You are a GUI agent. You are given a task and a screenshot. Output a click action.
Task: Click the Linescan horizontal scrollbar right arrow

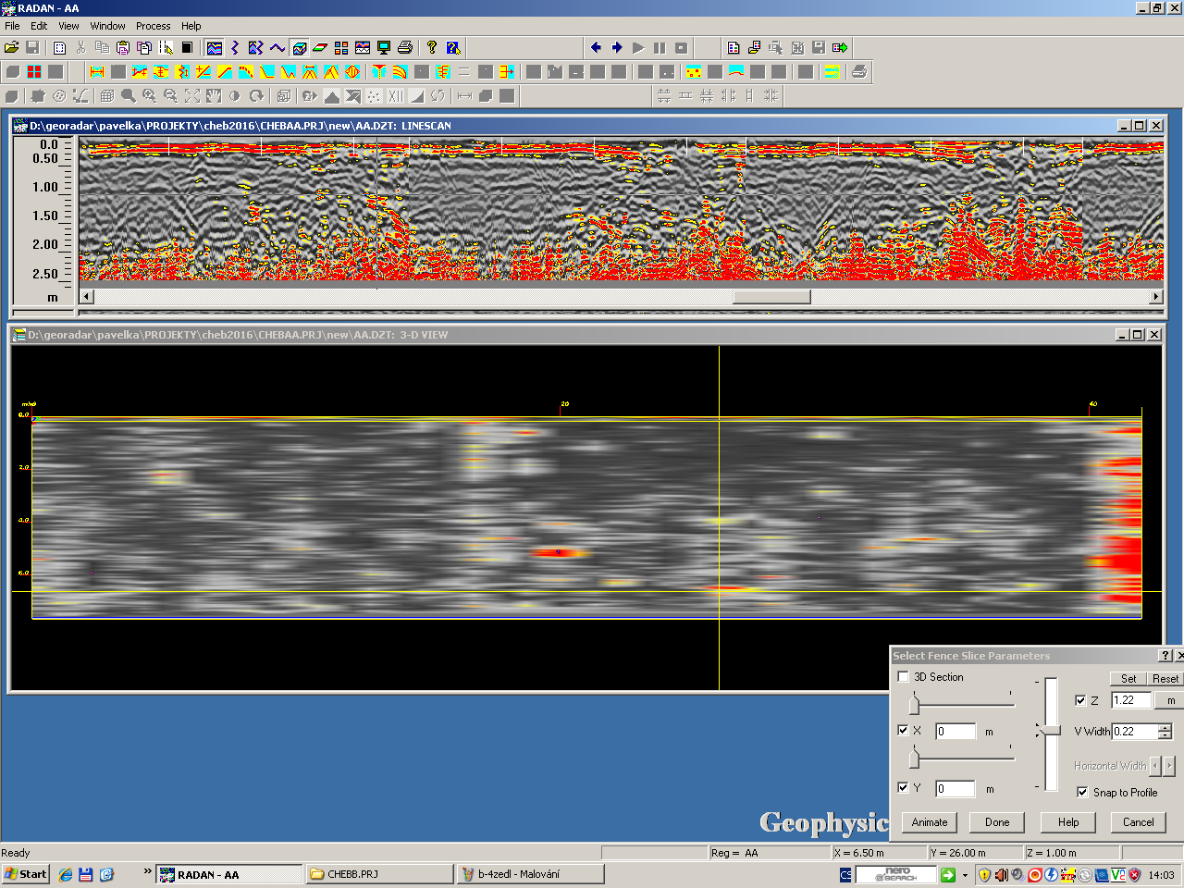coord(1155,296)
